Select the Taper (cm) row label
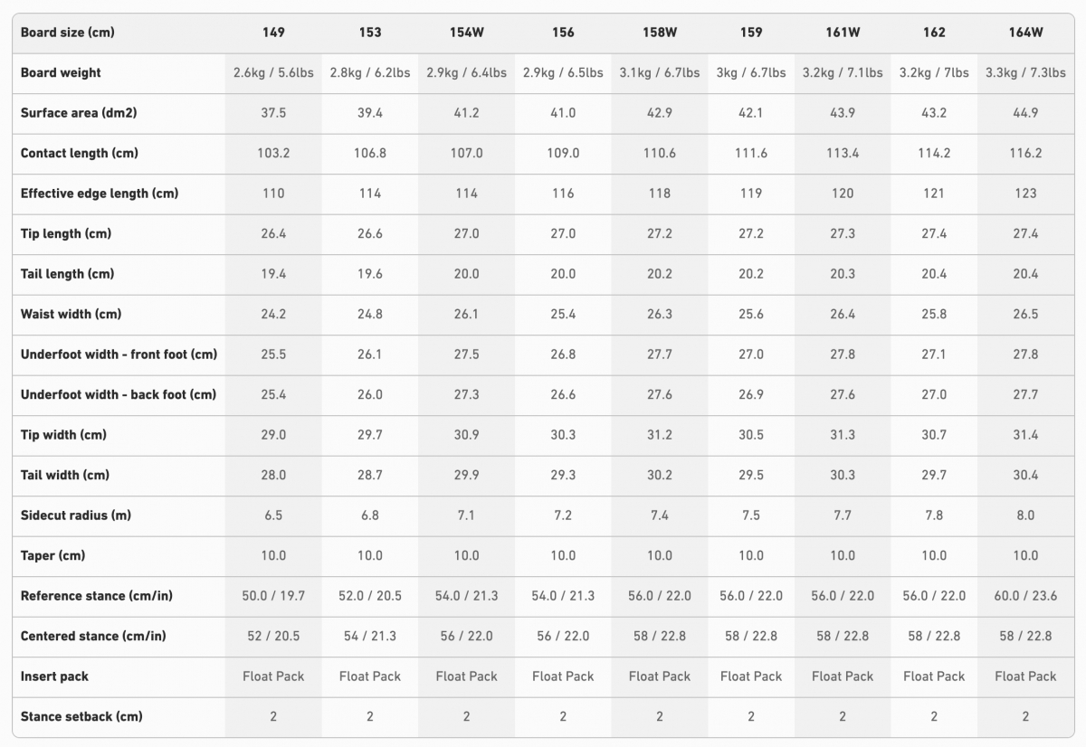Screen dimensions: 1086x747 coord(52,555)
